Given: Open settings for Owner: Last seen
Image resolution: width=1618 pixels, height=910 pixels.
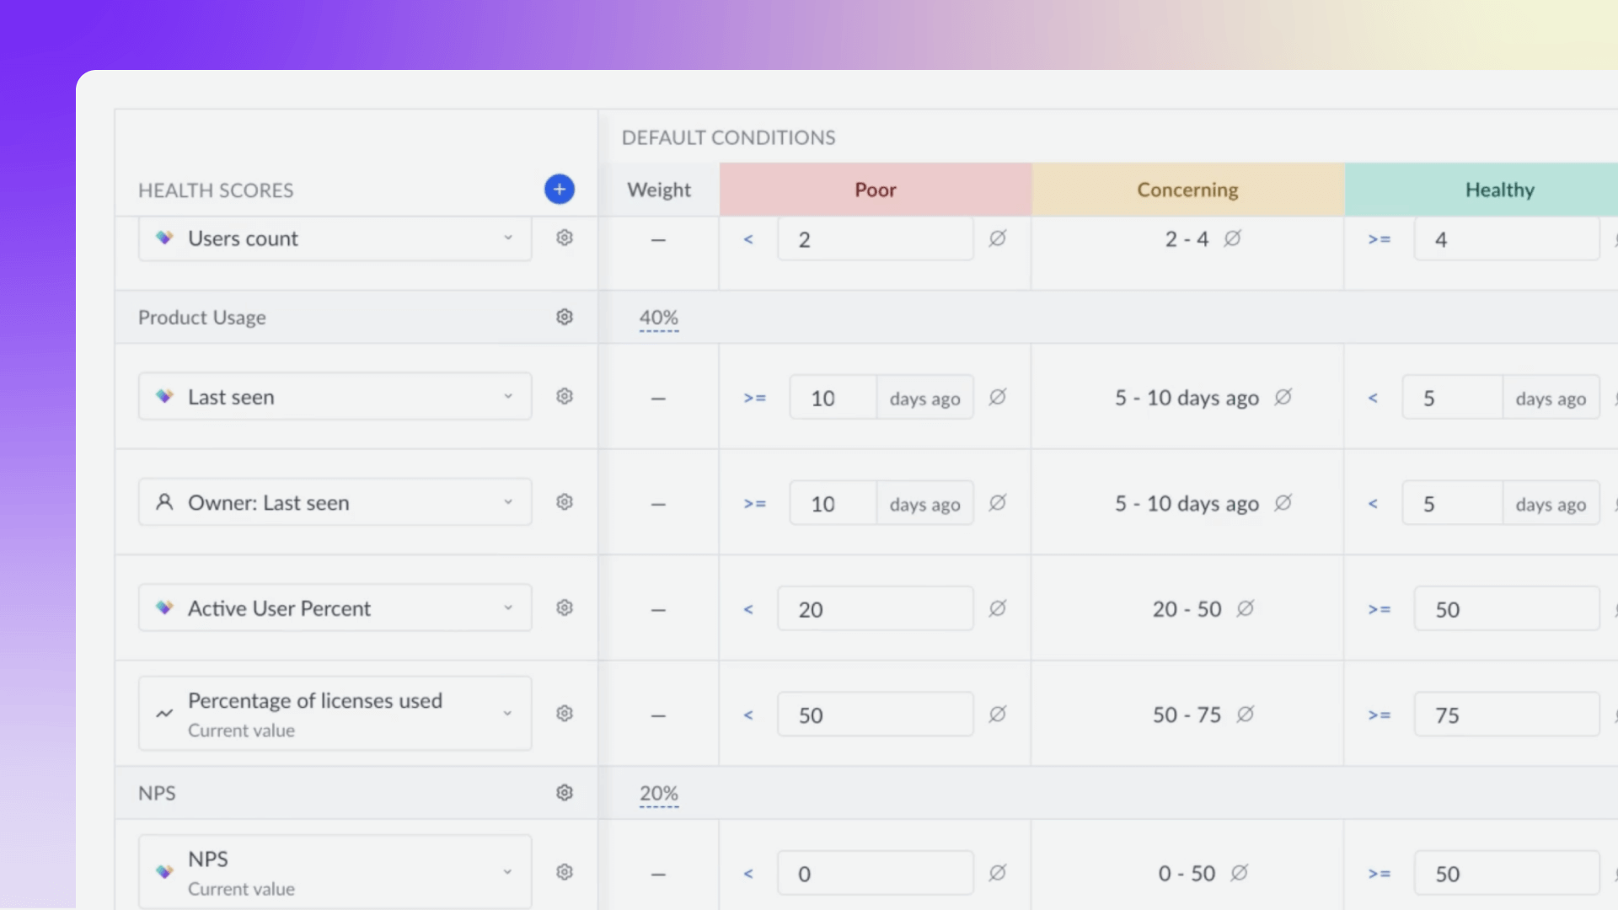Looking at the screenshot, I should pos(564,501).
